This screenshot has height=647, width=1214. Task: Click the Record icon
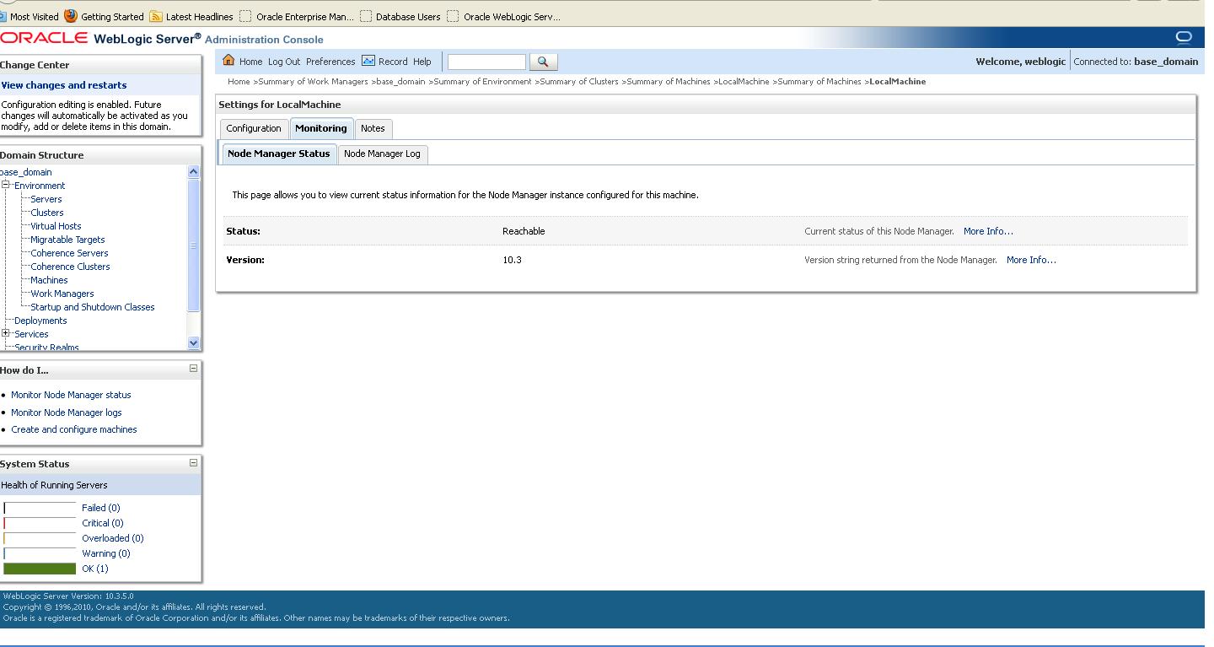(x=368, y=61)
